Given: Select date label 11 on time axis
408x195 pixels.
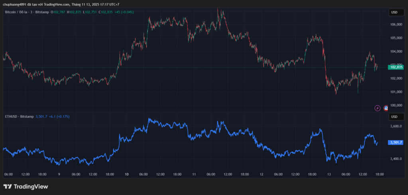Looking at the screenshot, I should pos(194,174).
